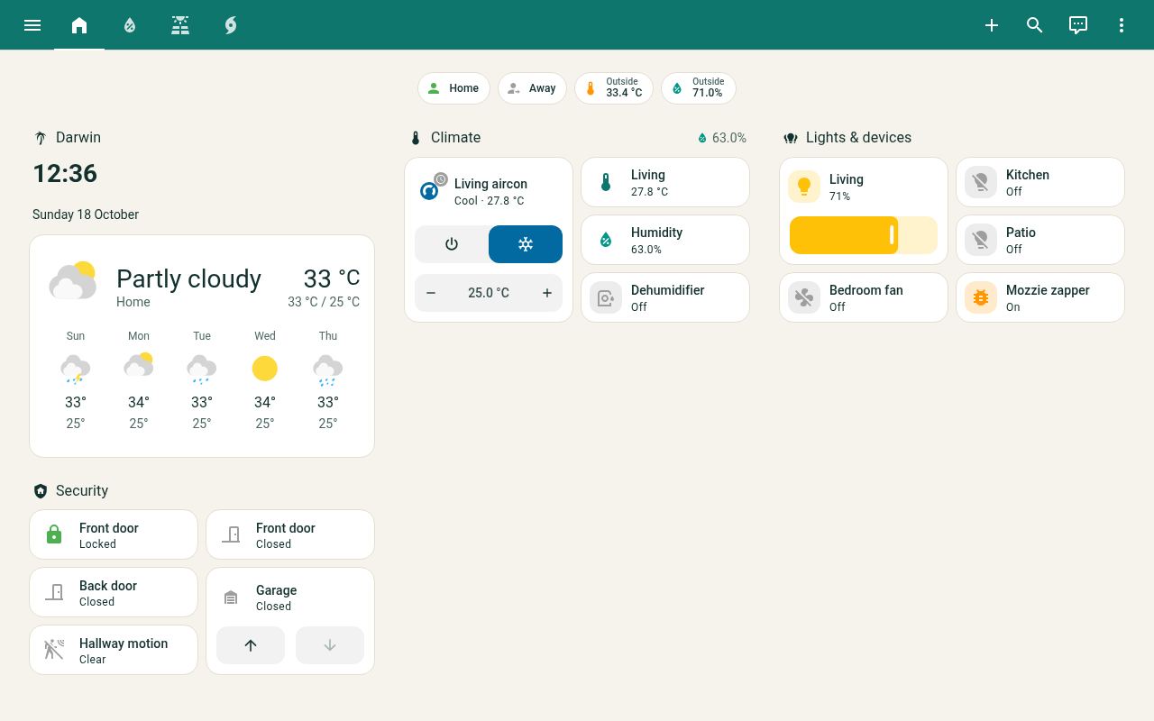Image resolution: width=1154 pixels, height=721 pixels.
Task: Switch to the solar panel tab
Action: point(180,25)
